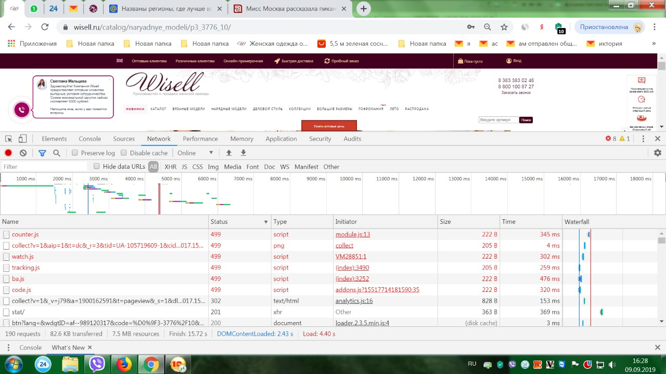This screenshot has width=666, height=374.
Task: Toggle the record network log button
Action: 8,153
